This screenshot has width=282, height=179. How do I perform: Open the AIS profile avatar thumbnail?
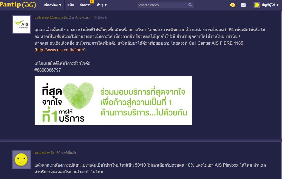(21, 24)
